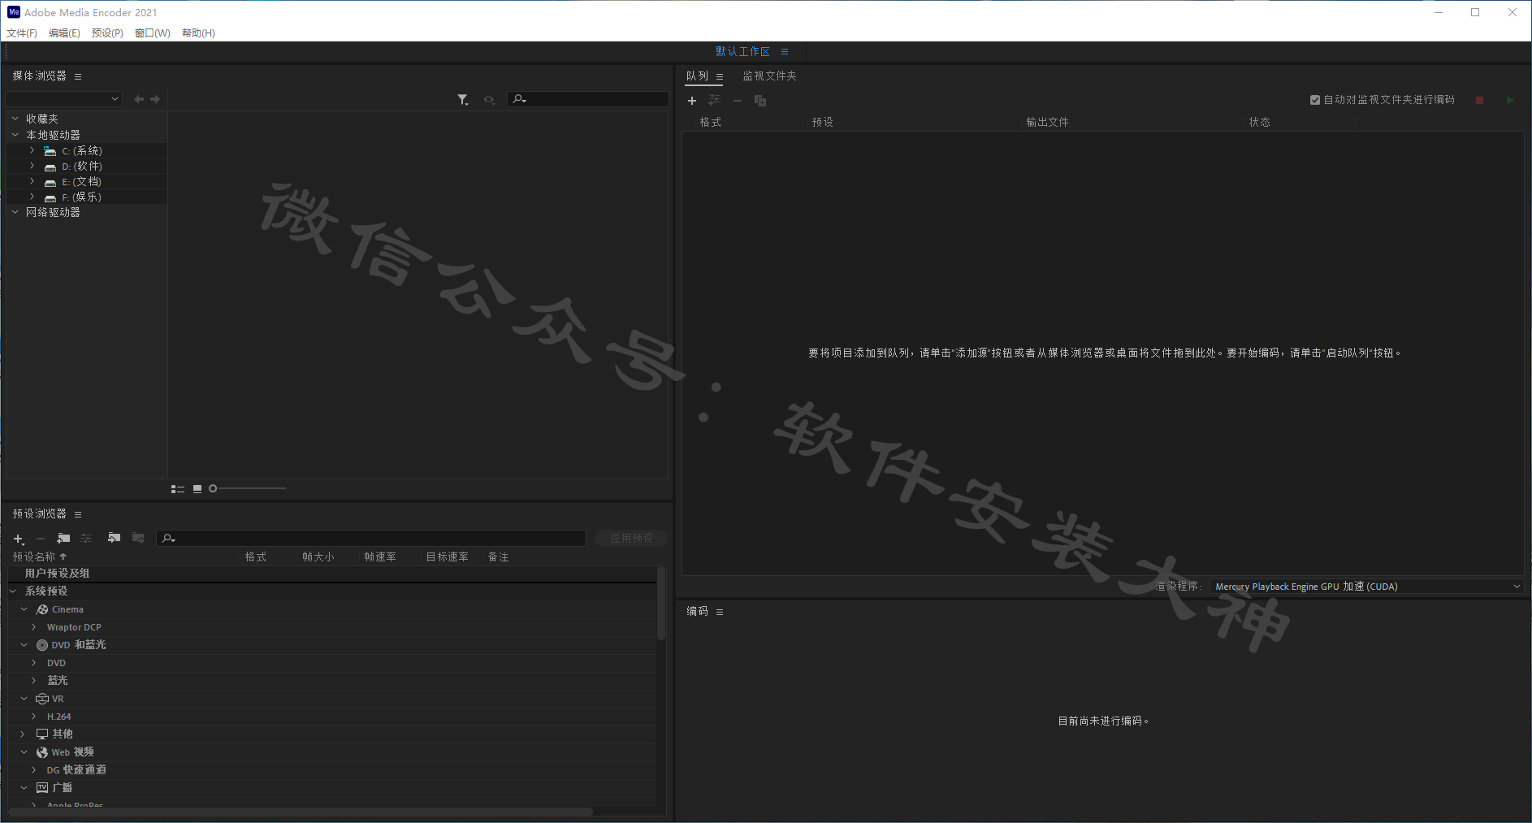The width and height of the screenshot is (1532, 823).
Task: Click the import presets icon
Action: (x=114, y=538)
